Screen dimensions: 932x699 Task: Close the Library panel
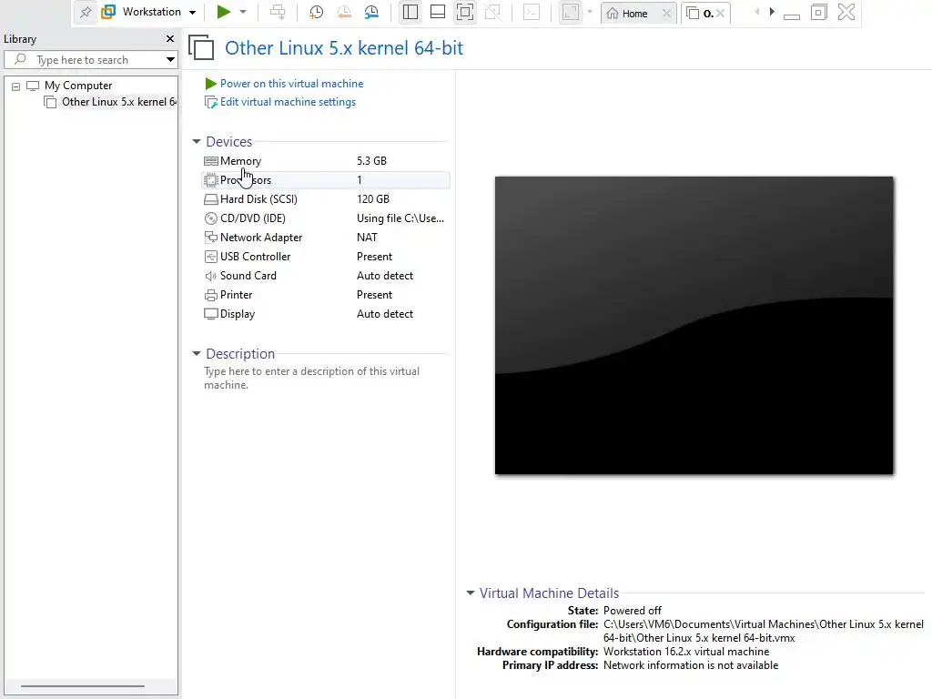170,38
